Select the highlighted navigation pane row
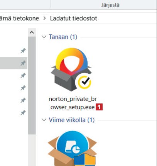 [14, 63]
